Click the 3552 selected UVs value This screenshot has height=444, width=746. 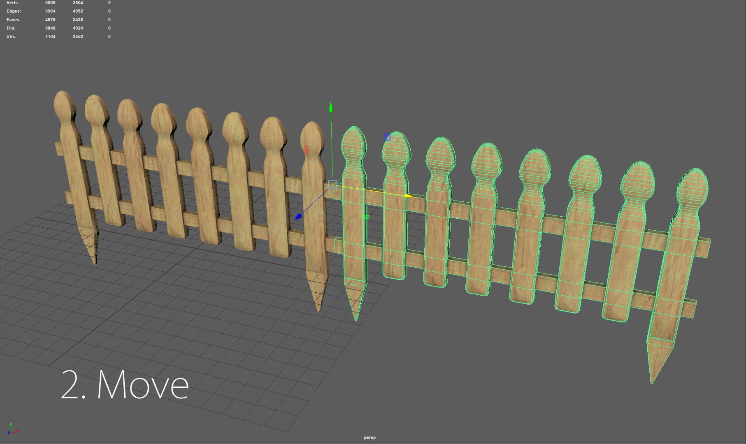(78, 37)
